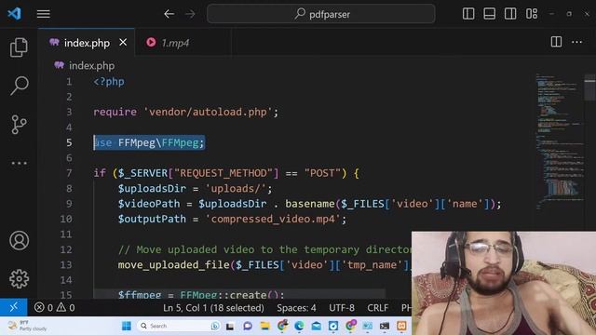The width and height of the screenshot is (596, 335).
Task: Open the Accounts menu
Action: point(19,240)
